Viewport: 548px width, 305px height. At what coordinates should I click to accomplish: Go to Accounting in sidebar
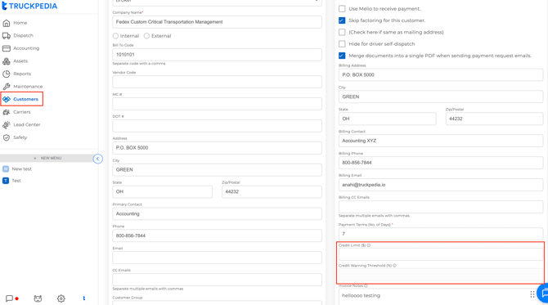(26, 48)
